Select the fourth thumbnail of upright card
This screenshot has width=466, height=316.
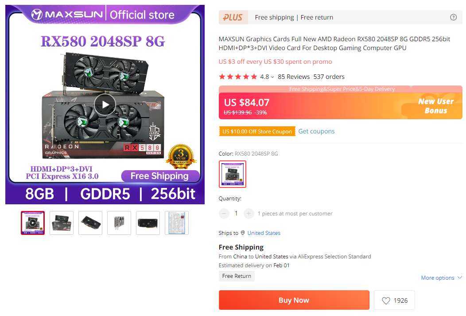tap(119, 223)
